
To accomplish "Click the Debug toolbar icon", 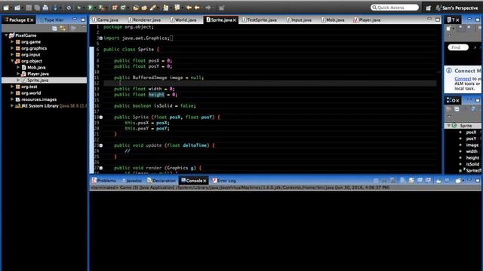I will pos(78,8).
